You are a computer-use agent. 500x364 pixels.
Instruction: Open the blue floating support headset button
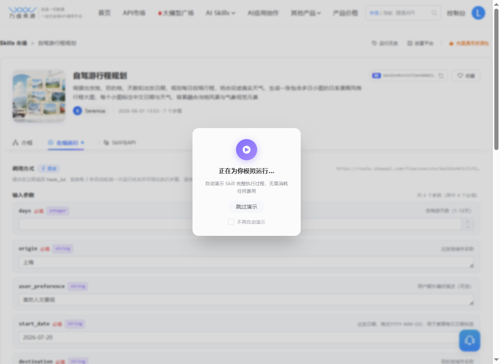click(470, 341)
